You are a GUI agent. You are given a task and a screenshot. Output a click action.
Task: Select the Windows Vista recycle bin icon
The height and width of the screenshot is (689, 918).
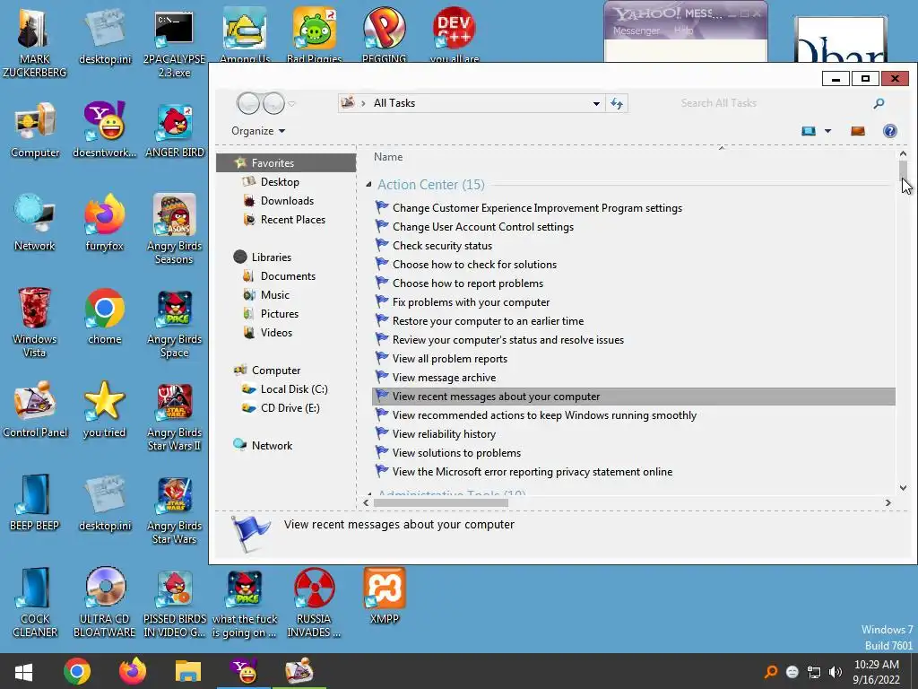35,322
